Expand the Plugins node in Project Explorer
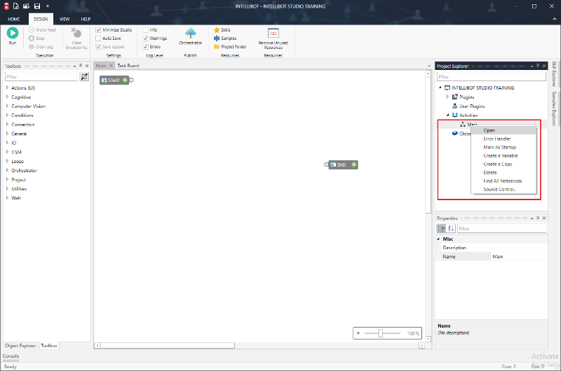 447,97
